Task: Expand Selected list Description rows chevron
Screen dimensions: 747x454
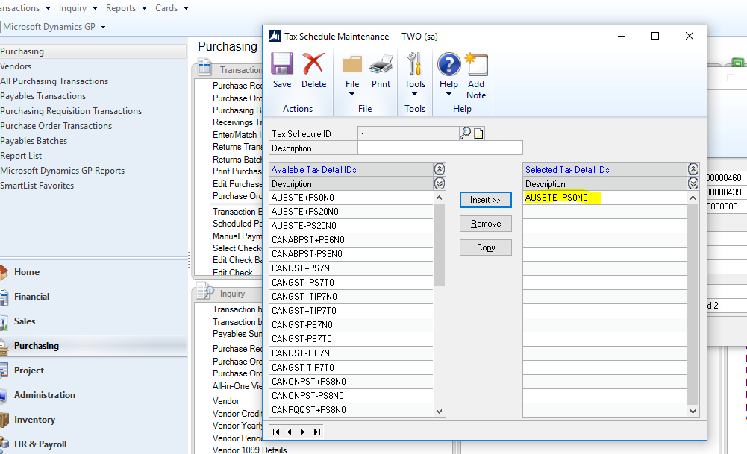Action: click(693, 183)
